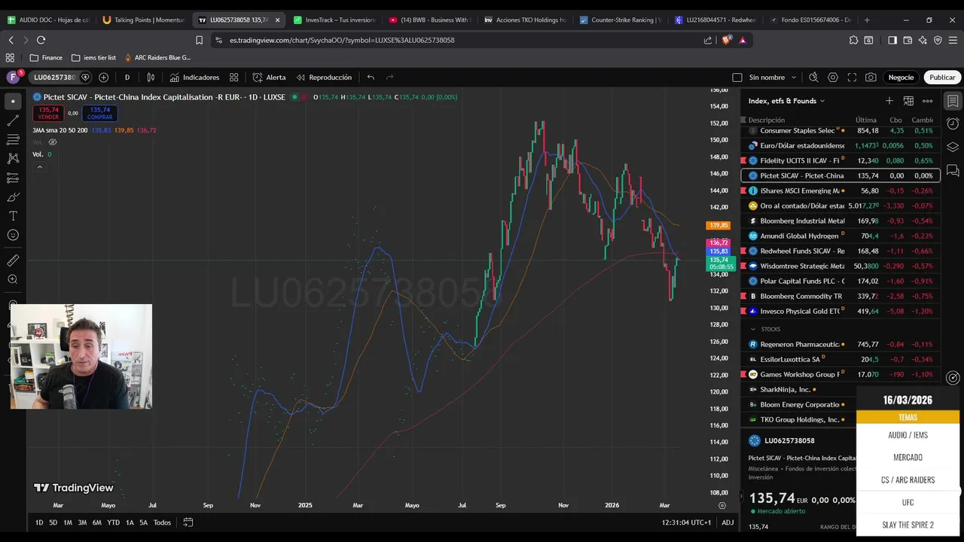
Task: Collapse the indicator legend chevron
Action: [x=39, y=166]
